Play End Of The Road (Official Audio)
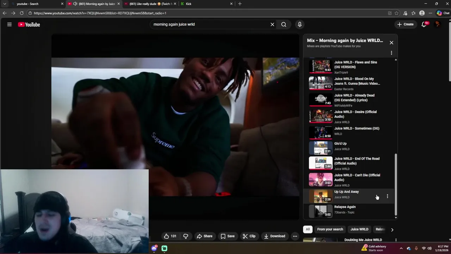The image size is (451, 254). [349, 163]
